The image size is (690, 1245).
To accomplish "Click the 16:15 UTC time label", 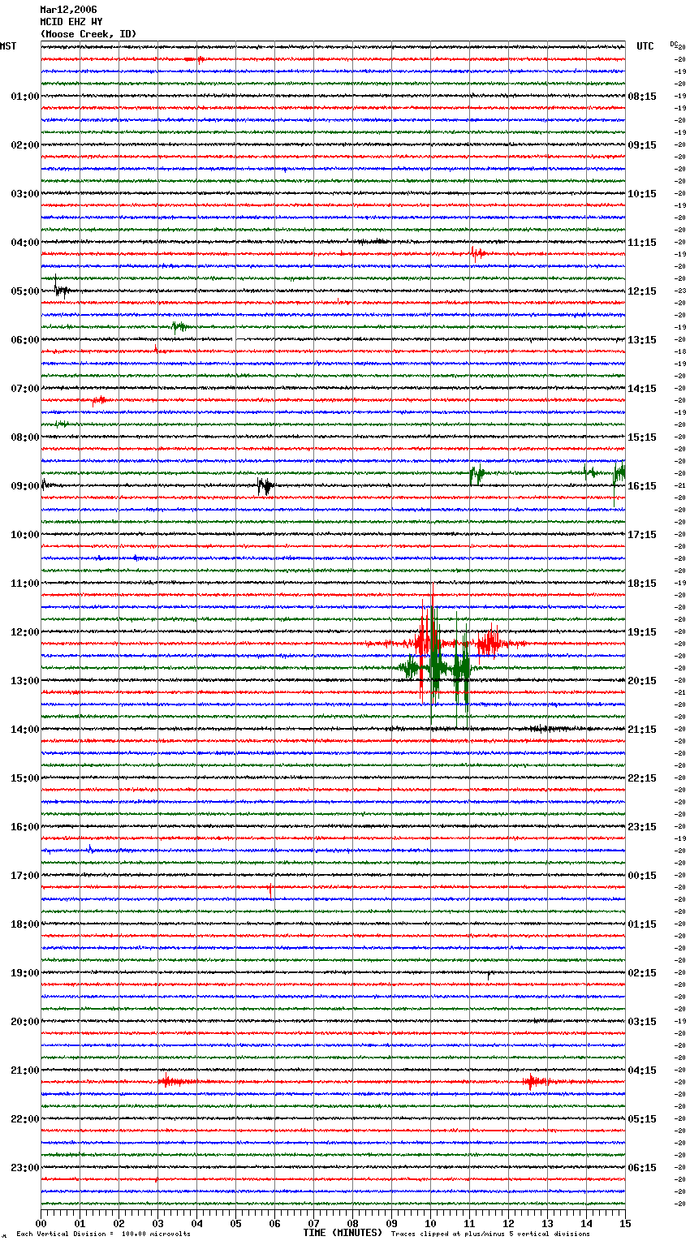I will (x=642, y=486).
